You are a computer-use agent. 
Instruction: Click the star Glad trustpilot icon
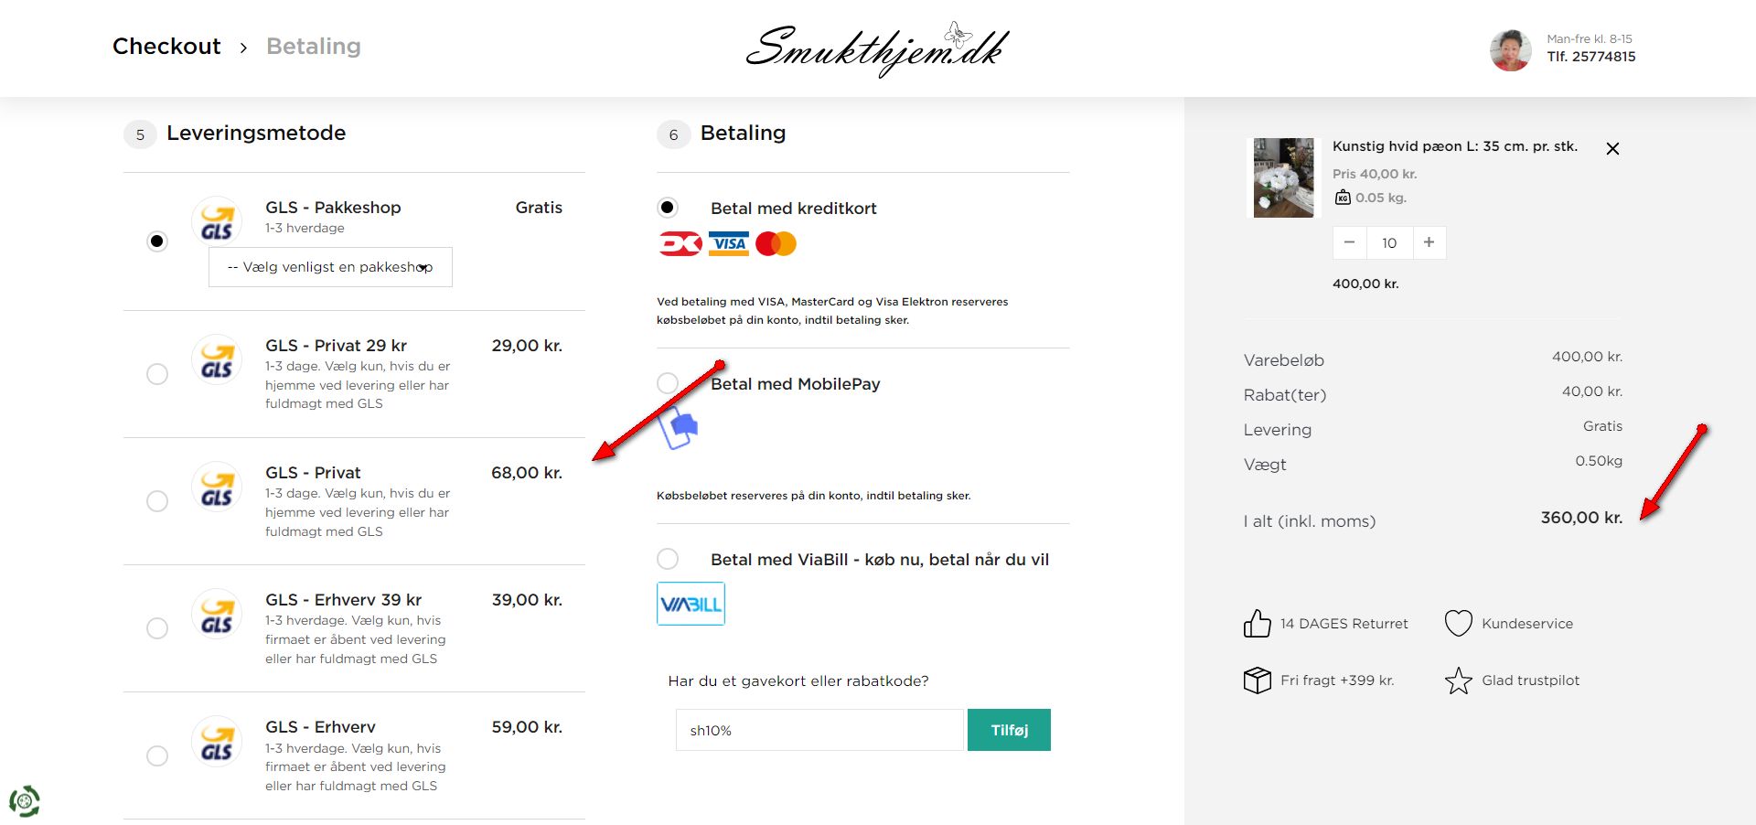coord(1458,680)
